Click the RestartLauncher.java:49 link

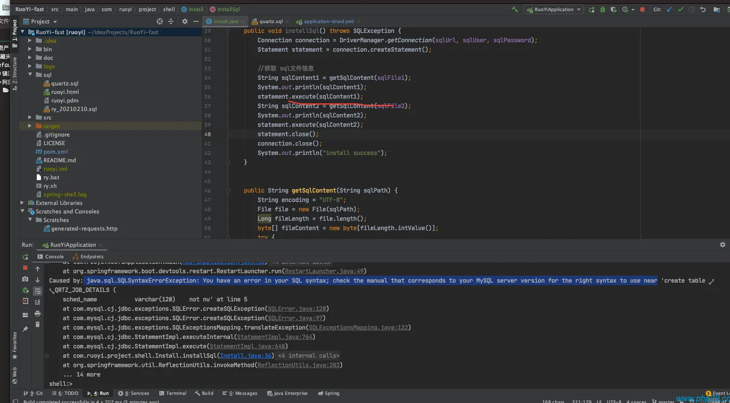click(x=324, y=271)
